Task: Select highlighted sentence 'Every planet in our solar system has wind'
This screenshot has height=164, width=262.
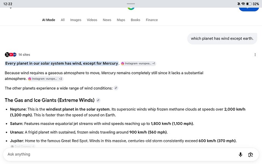Action: tap(62, 63)
